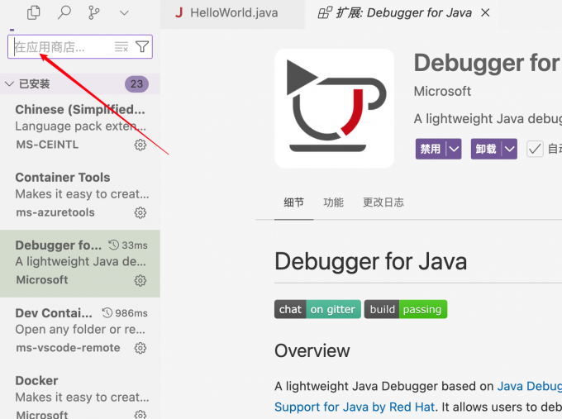The image size is (562, 419).
Task: Clear extension search results icon
Action: [x=121, y=47]
